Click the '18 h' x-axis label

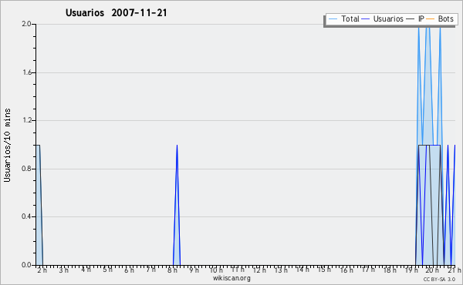click(390, 270)
